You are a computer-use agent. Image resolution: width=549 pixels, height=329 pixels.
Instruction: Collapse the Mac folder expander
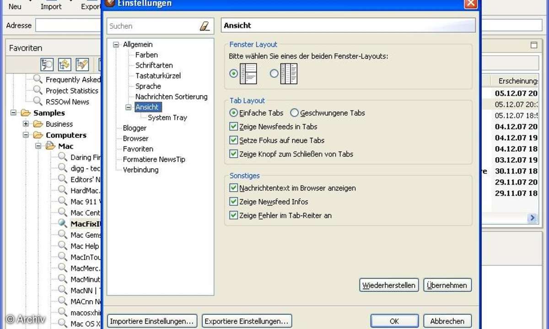coord(38,146)
